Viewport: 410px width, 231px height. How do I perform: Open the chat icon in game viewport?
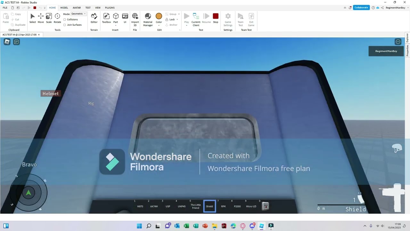click(16, 42)
